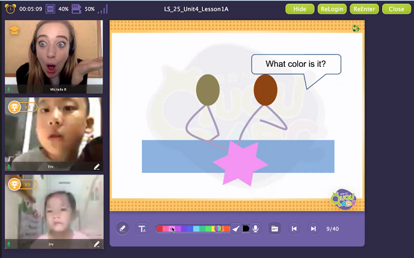Click the ReEnter button
The image size is (414, 258).
(x=366, y=9)
